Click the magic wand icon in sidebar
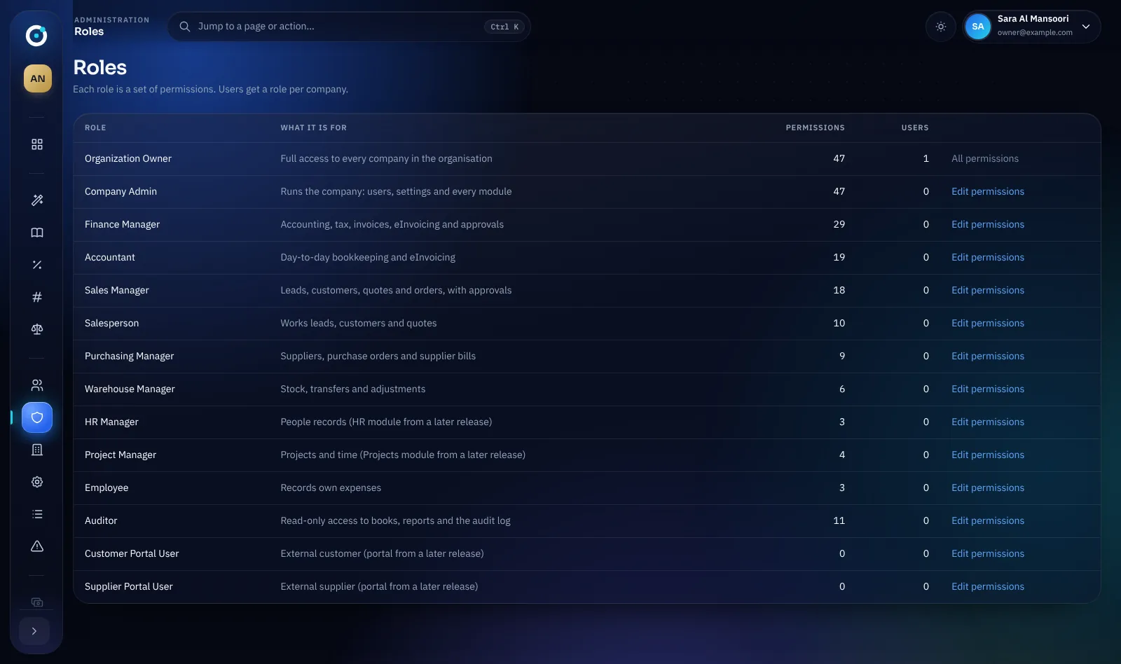Viewport: 1121px width, 664px height. click(x=37, y=200)
